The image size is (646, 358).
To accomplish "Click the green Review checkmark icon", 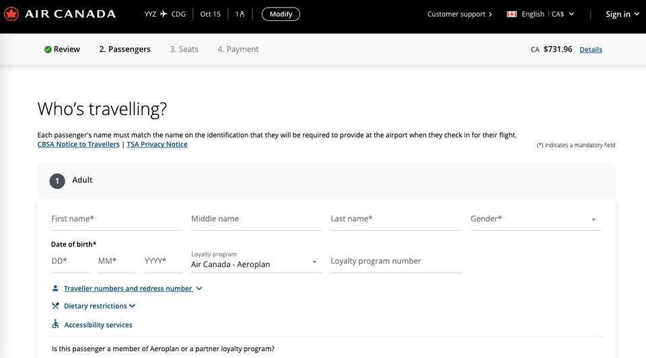I will [x=48, y=49].
